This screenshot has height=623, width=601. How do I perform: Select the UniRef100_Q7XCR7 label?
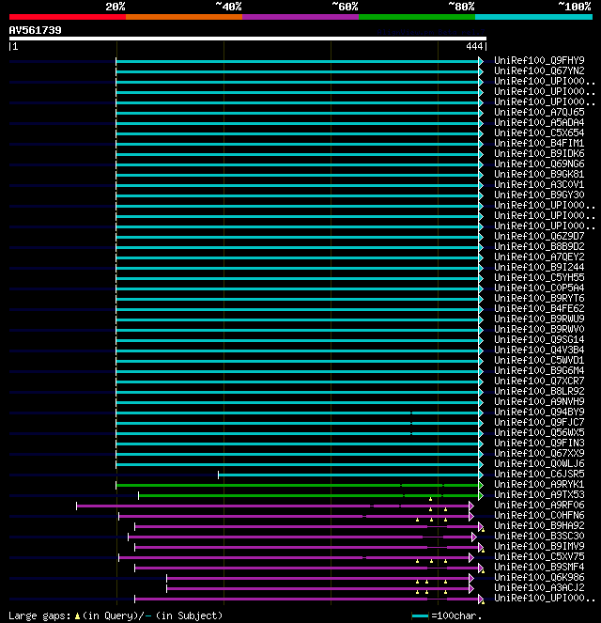[539, 381]
